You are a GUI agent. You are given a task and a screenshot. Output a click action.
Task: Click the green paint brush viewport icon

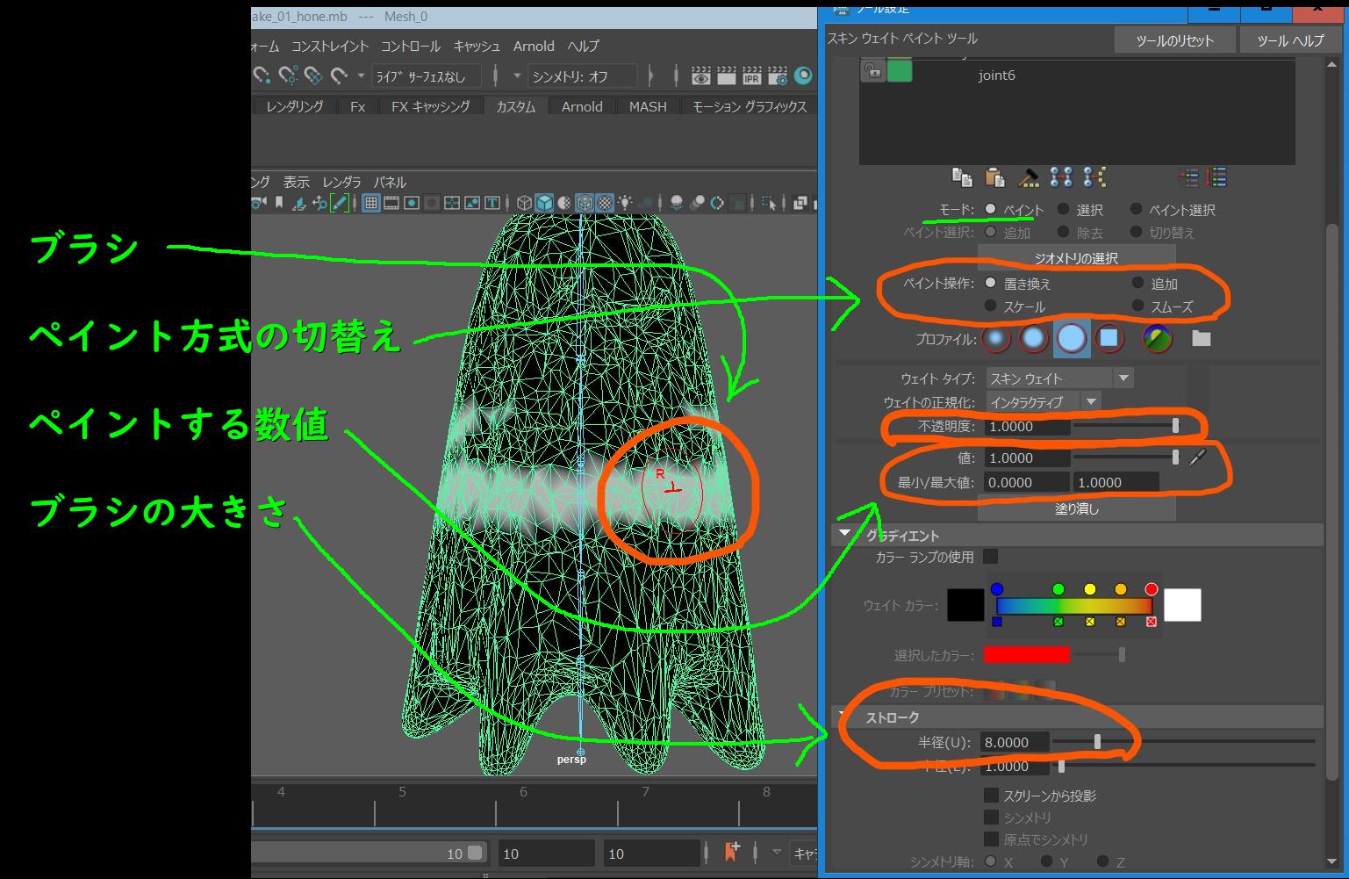point(340,203)
